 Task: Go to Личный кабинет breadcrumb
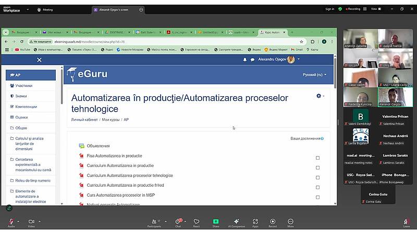tap(84, 120)
